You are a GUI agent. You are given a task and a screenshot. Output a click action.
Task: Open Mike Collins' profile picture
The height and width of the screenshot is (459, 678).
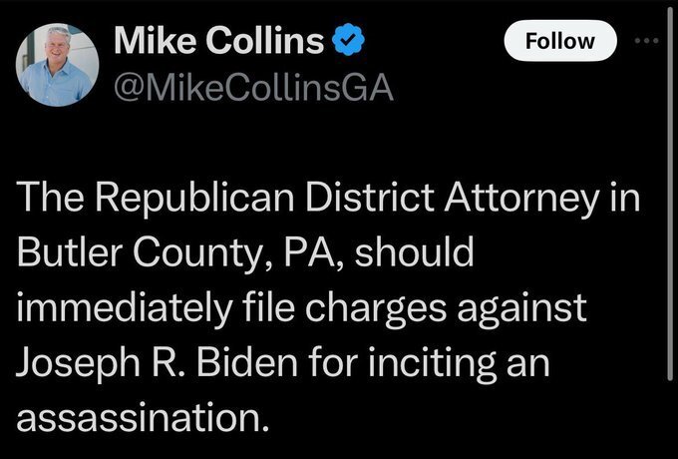point(58,65)
